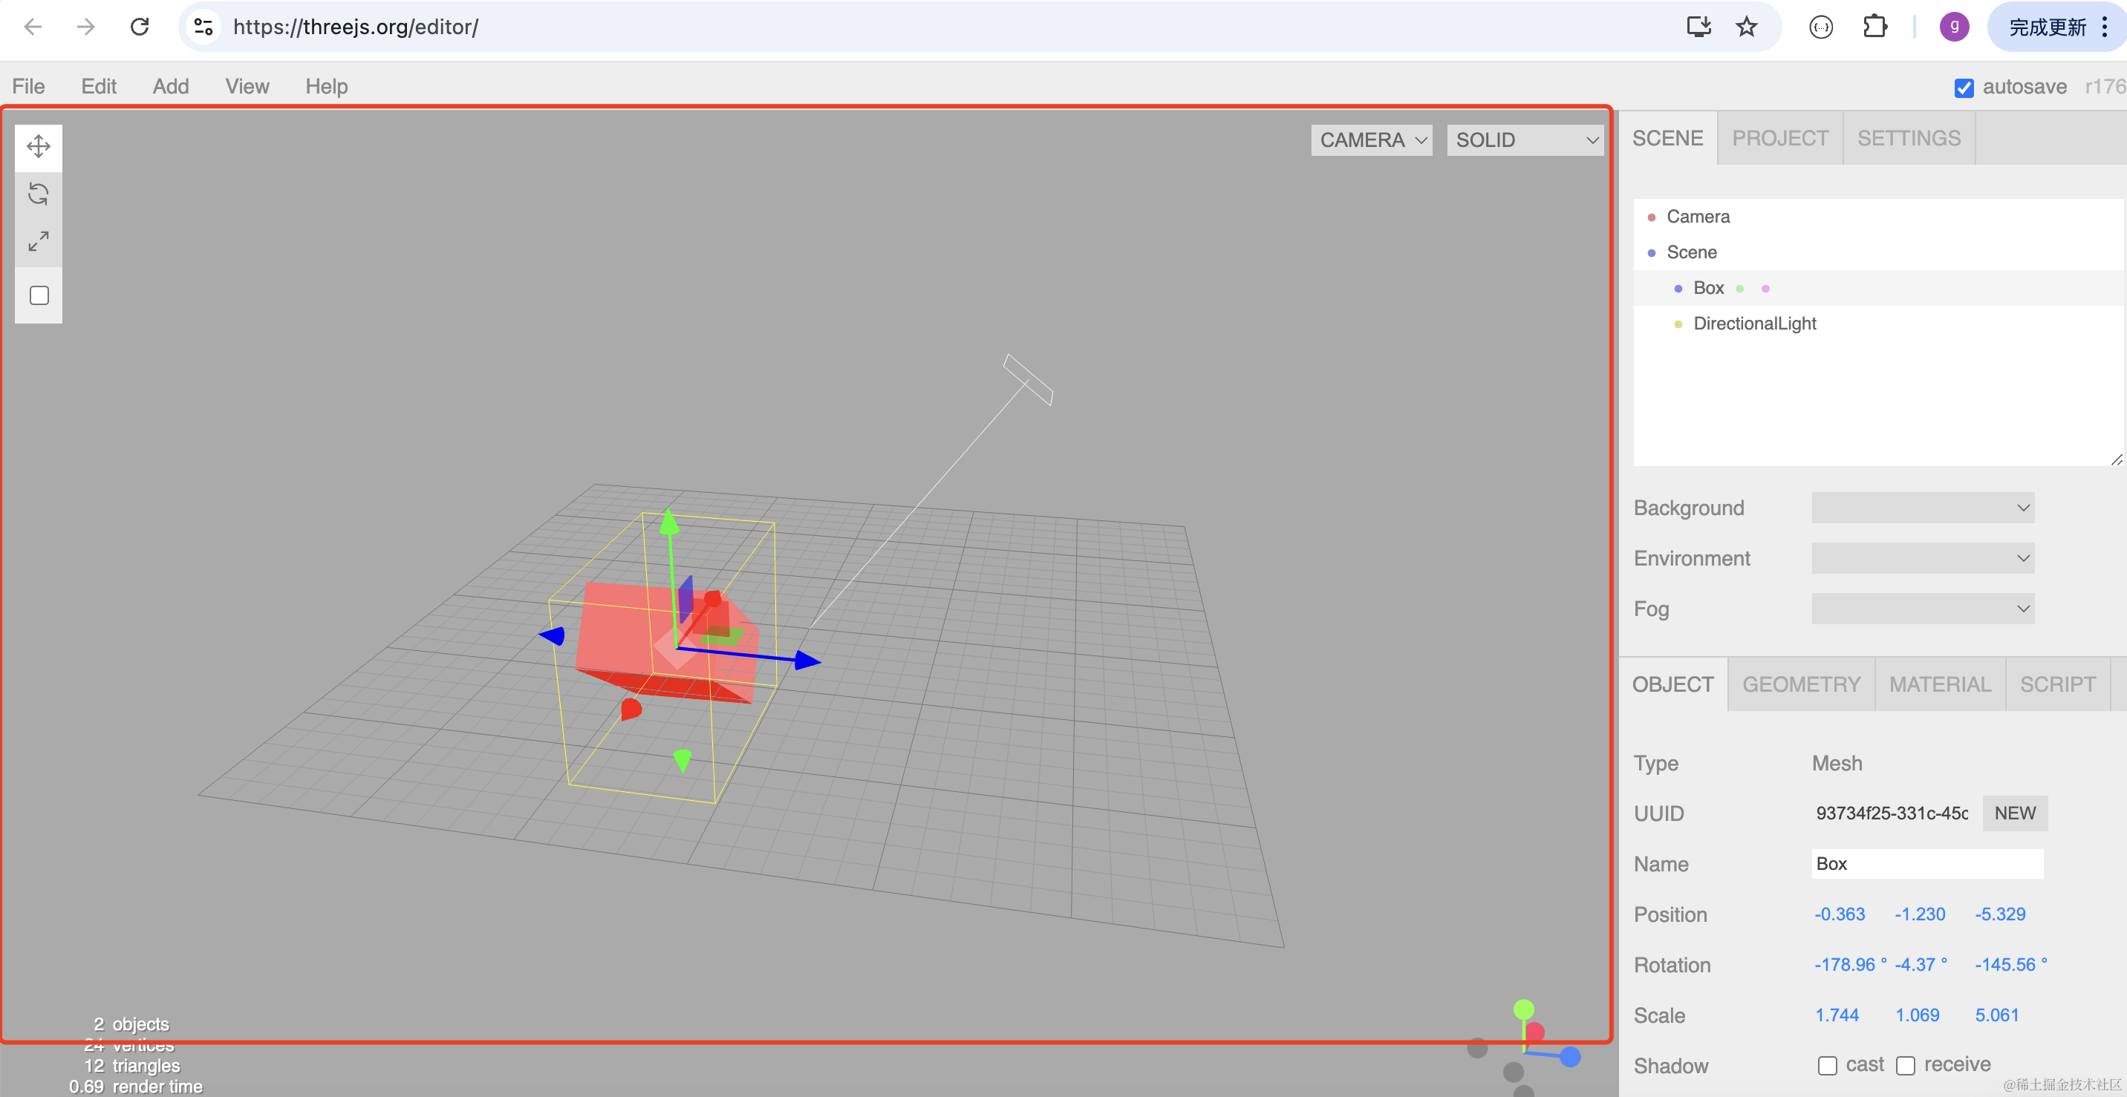Open the SOLID shading dropdown
Image resolution: width=2127 pixels, height=1097 pixels.
[x=1525, y=140]
